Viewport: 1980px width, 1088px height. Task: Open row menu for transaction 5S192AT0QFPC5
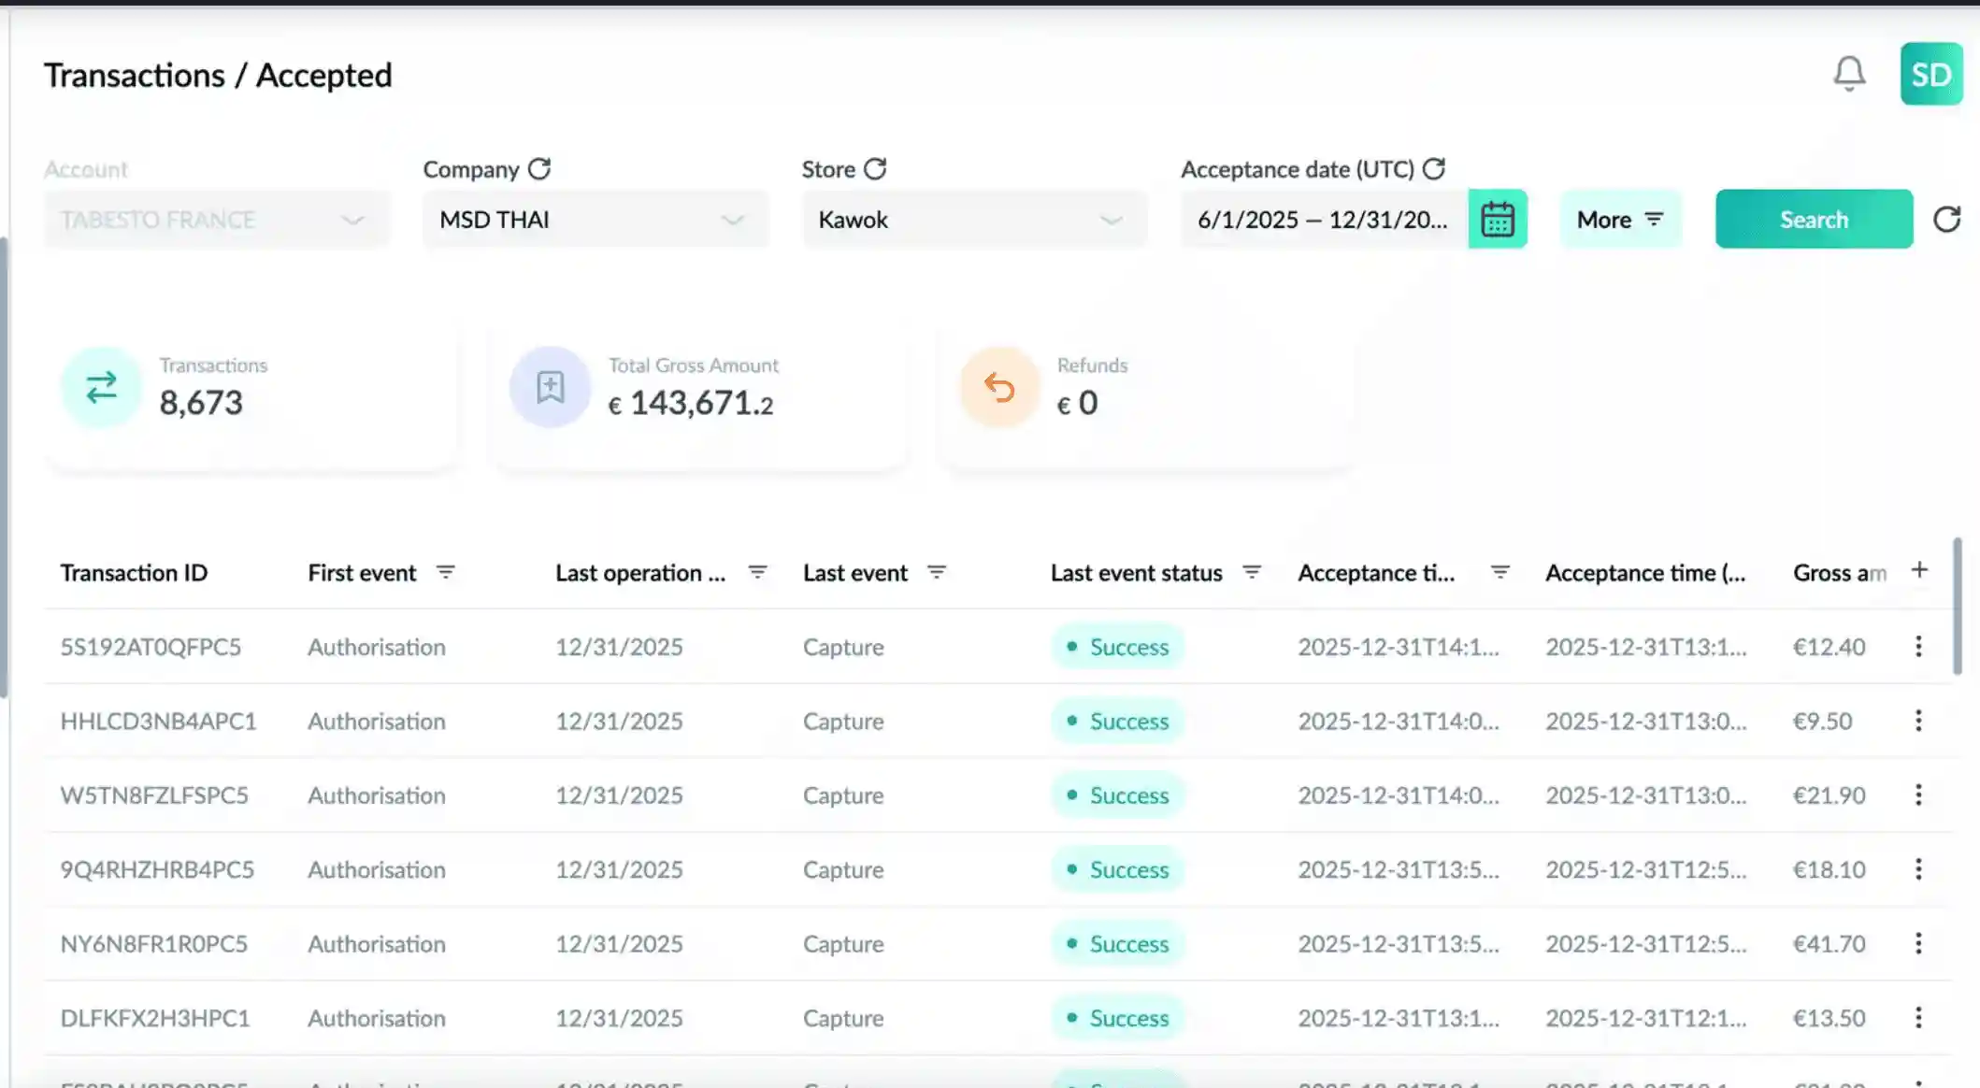pyautogui.click(x=1918, y=646)
